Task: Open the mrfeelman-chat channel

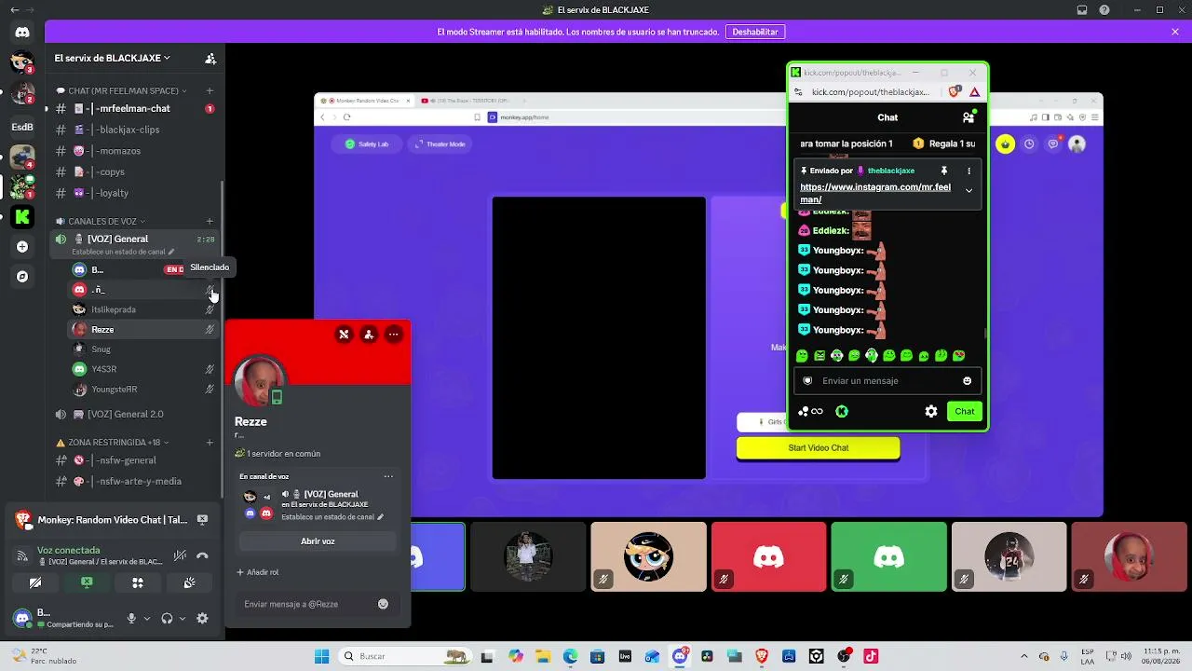Action: tap(135, 109)
